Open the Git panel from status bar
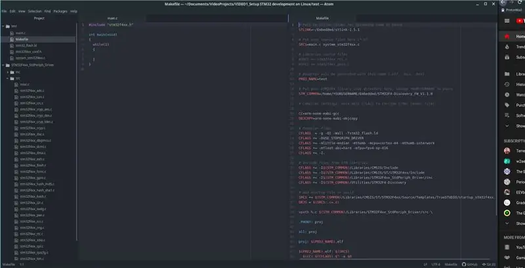Viewport: 525px width, 268px height. pyautogui.click(x=488, y=264)
